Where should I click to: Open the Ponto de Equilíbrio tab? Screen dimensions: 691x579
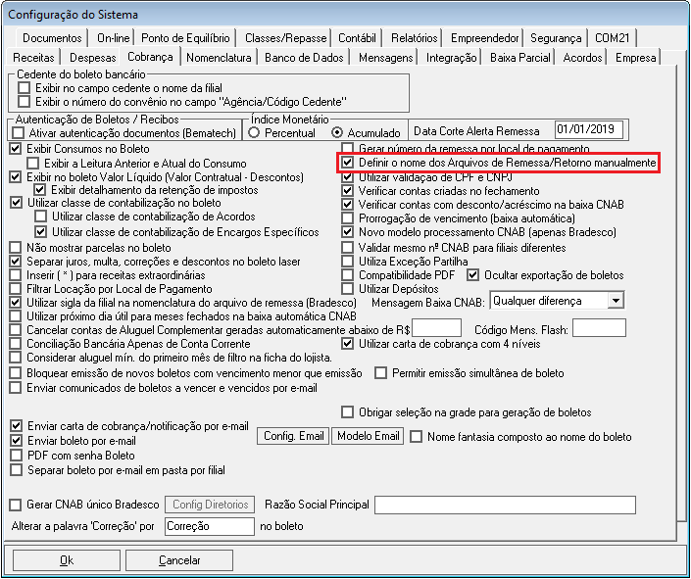pos(185,38)
